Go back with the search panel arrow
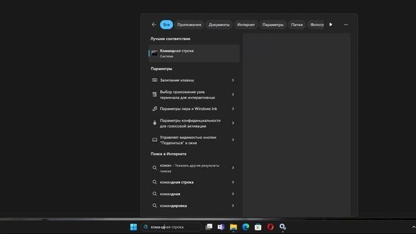 [154, 25]
